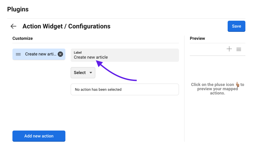
Task: Go back using the left arrow icon
Action: [13, 26]
